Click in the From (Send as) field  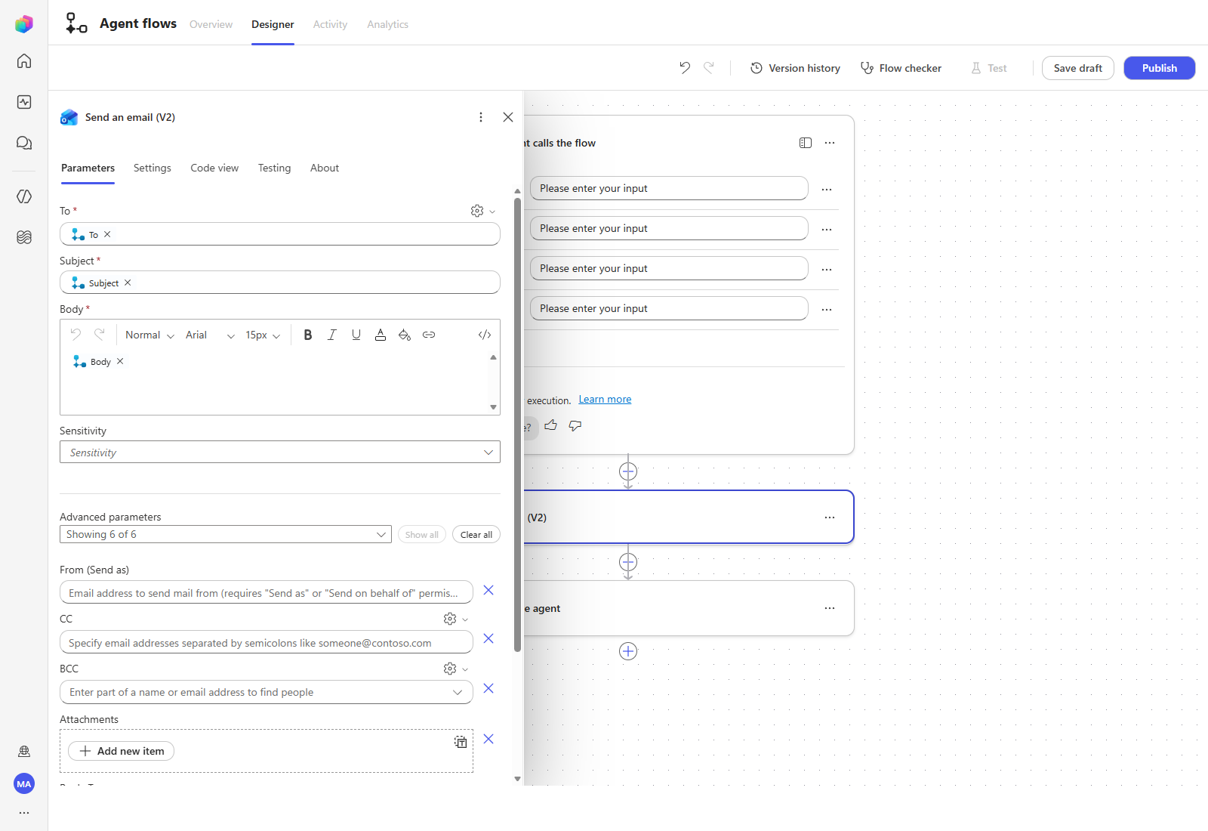(267, 592)
